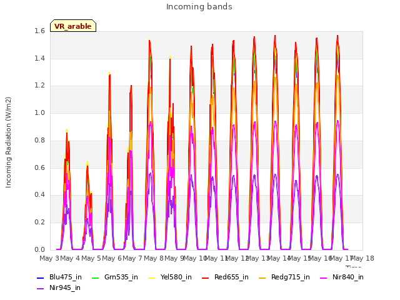Image resolution: width=400 pixels, height=300 pixels.
Task: Click the green Grn535_in legend swatch
Action: tap(95, 277)
